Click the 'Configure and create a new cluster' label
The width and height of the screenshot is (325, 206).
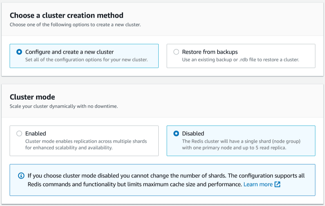70,52
